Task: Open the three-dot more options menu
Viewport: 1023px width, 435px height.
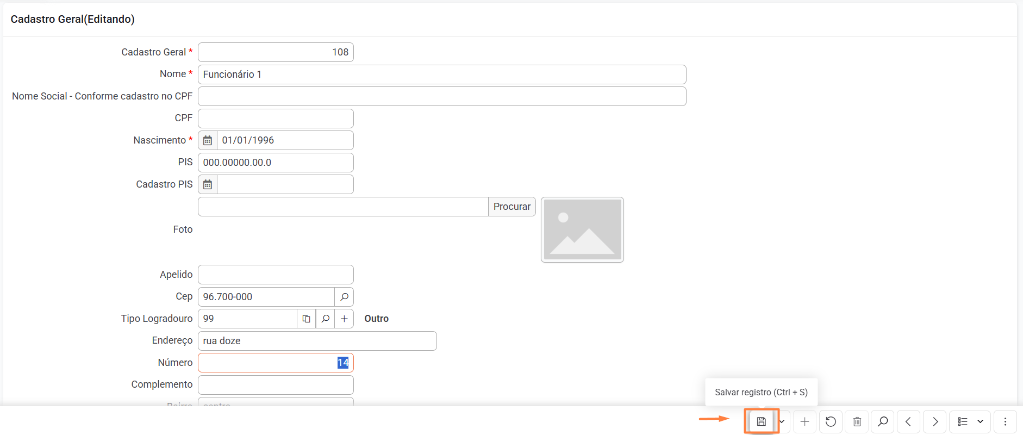Action: pyautogui.click(x=1005, y=421)
